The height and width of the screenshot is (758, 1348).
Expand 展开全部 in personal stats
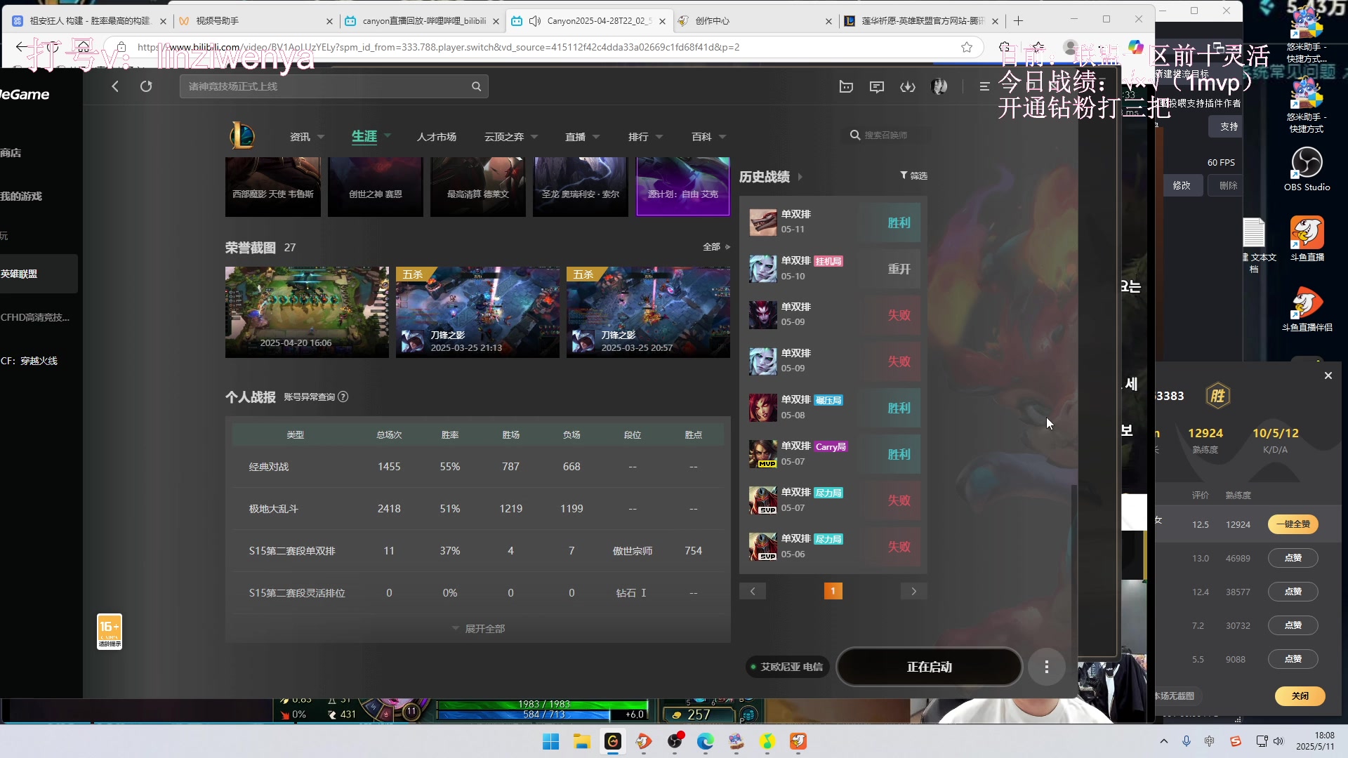(478, 628)
